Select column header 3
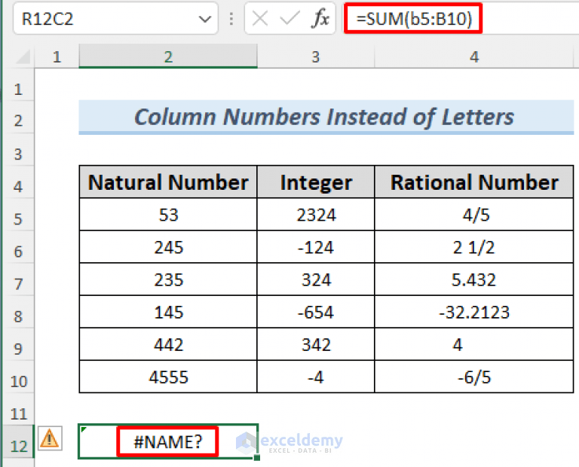The width and height of the screenshot is (579, 467). point(316,56)
